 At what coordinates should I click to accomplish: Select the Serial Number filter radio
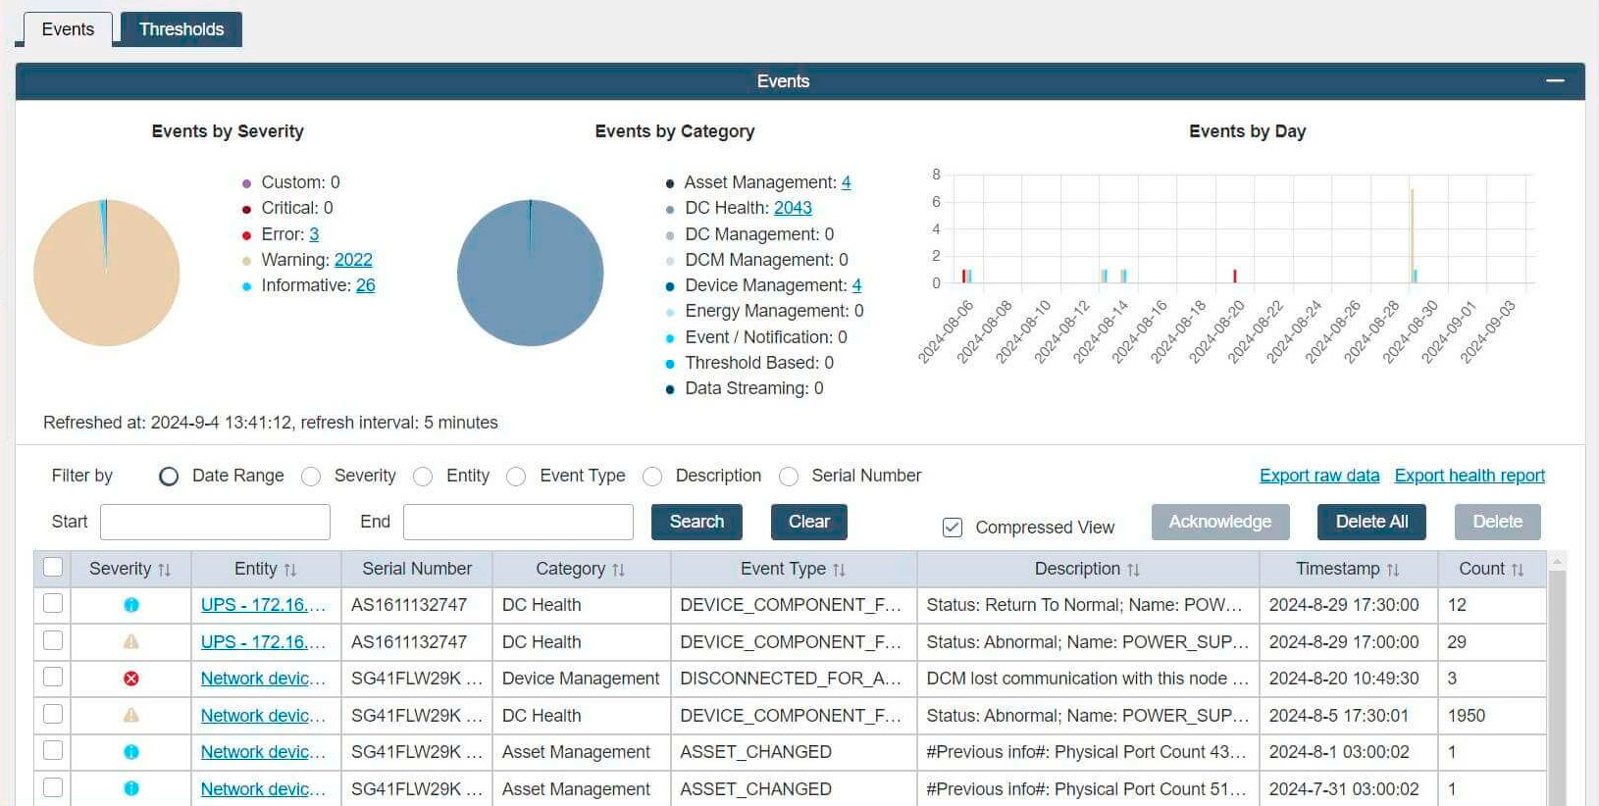pos(789,477)
